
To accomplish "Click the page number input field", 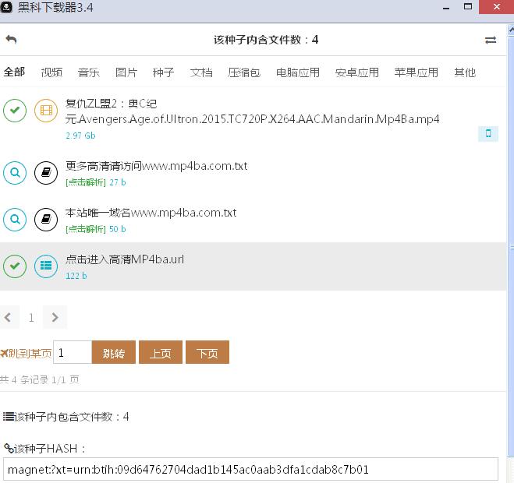I will coord(73,352).
